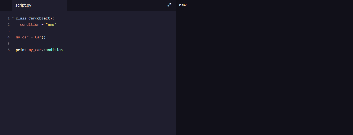Click 'Car()' constructor call on line 4
Viewport: 353px width, 135px height.
[40, 37]
